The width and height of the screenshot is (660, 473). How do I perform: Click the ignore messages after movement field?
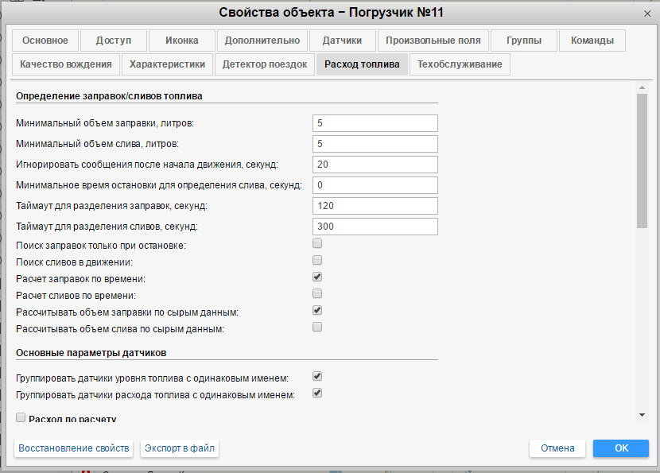pyautogui.click(x=375, y=165)
